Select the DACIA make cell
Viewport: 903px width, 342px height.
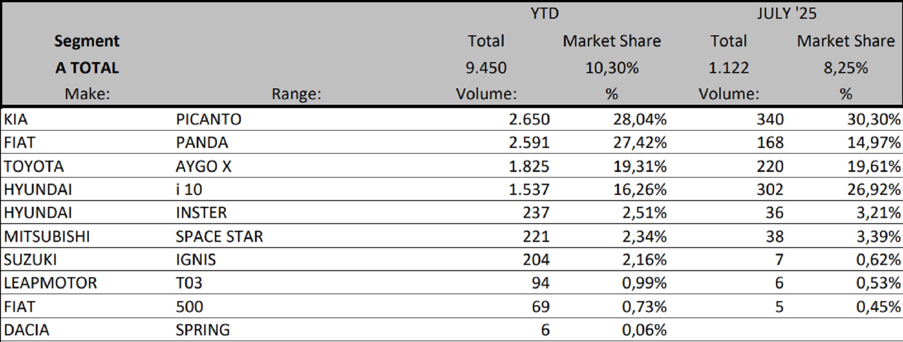26,330
